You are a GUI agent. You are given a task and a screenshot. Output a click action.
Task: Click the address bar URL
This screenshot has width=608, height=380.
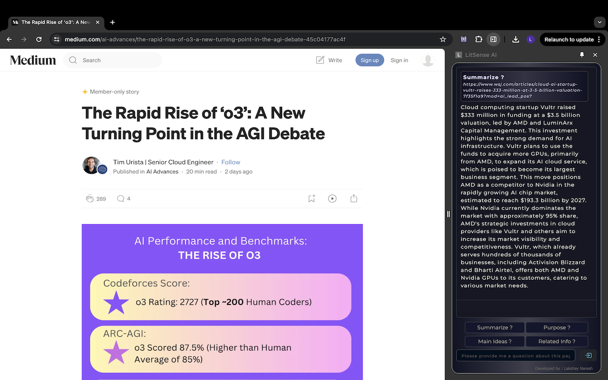205,39
